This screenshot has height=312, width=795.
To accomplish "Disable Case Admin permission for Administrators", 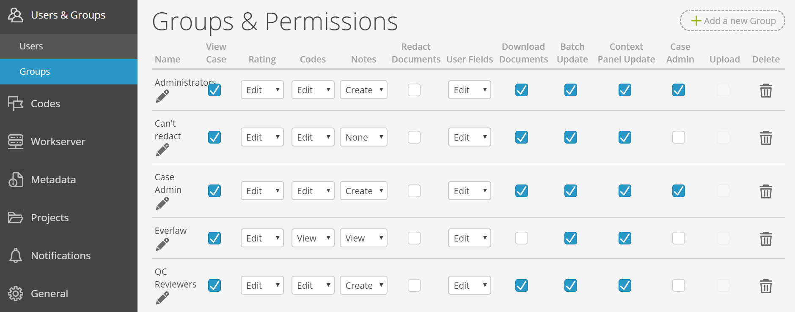I will pos(679,90).
